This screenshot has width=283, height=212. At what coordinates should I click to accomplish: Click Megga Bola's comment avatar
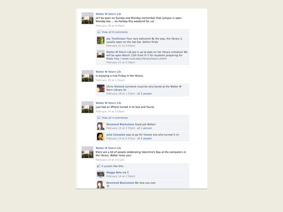coord(101,174)
